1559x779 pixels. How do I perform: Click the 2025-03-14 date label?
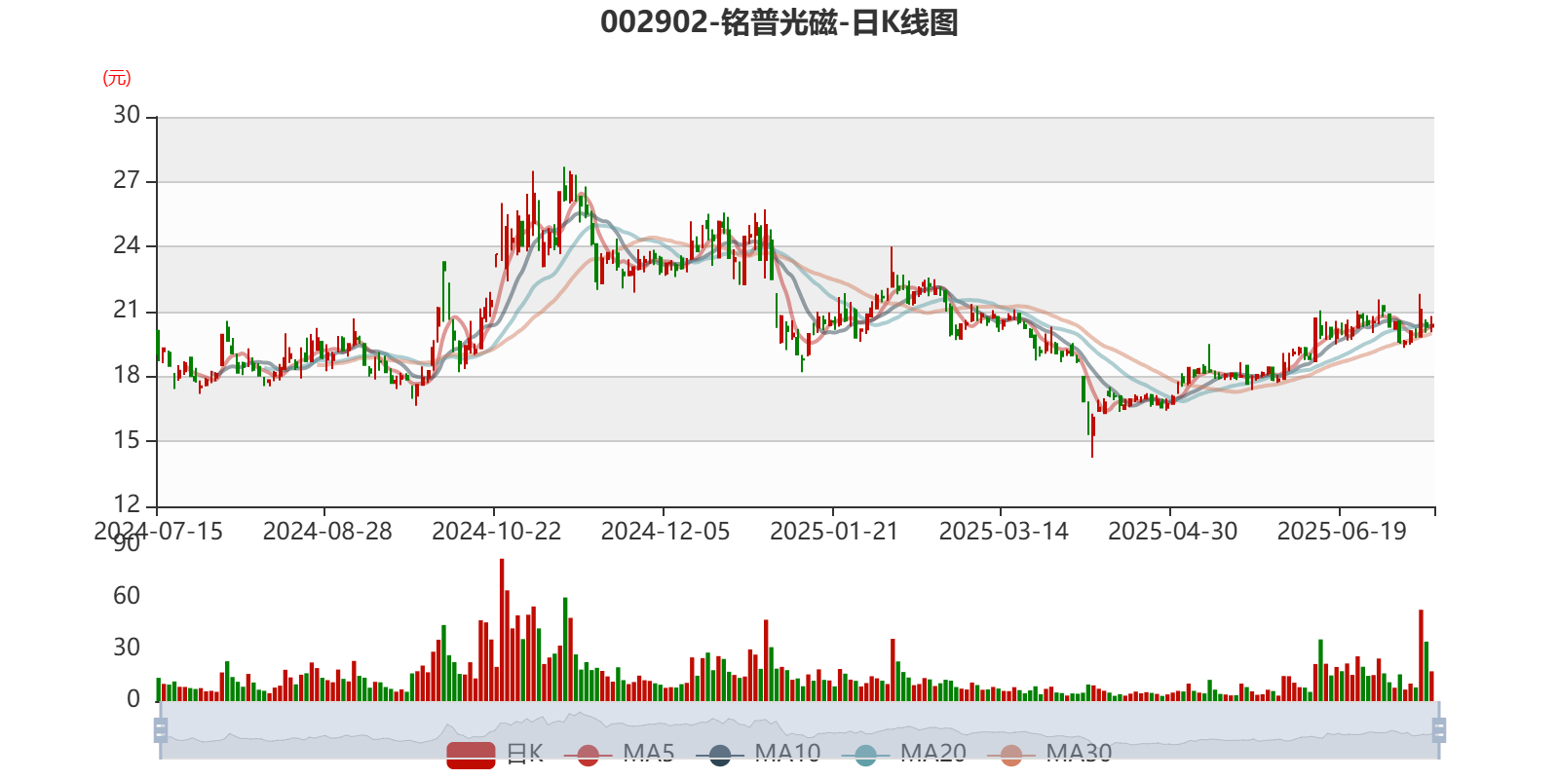1004,532
